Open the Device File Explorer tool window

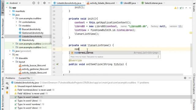pos(194,84)
